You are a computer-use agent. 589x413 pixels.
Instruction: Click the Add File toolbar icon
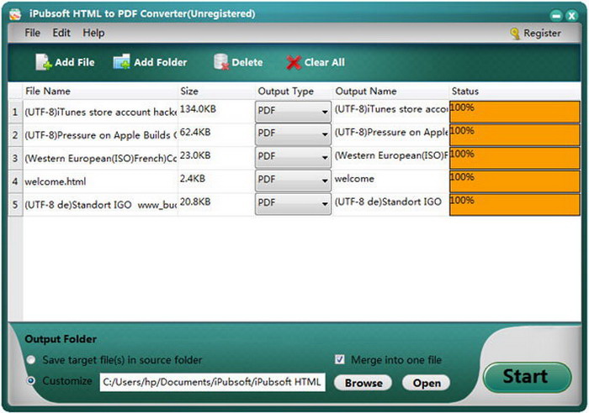click(x=43, y=62)
